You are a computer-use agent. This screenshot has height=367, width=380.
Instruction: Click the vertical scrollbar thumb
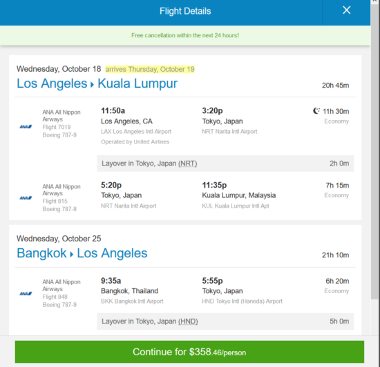375,150
